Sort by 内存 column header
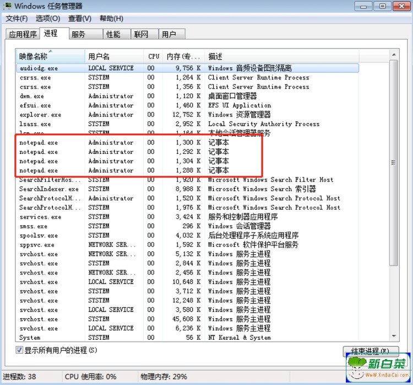This screenshot has height=385, width=413. pos(184,56)
